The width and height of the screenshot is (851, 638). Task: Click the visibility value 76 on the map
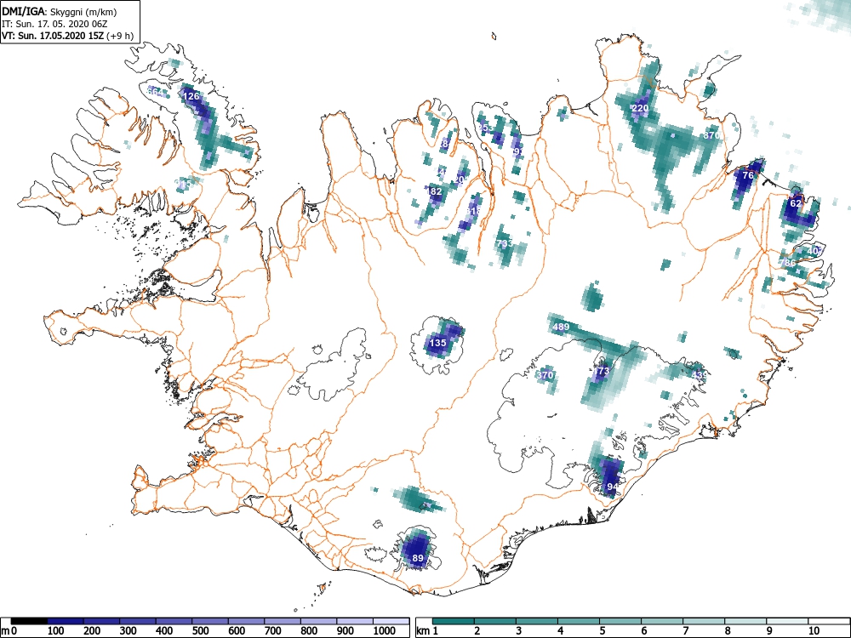pos(748,175)
